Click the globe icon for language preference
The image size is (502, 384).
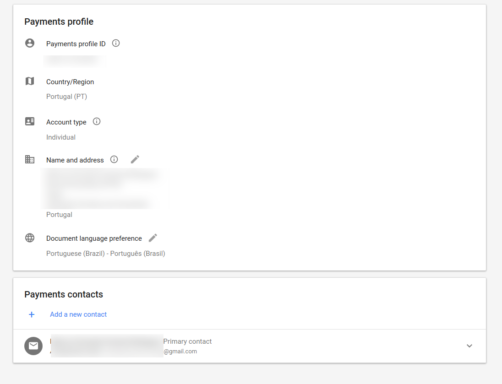30,238
